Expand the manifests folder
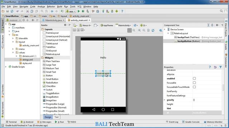 (10, 28)
